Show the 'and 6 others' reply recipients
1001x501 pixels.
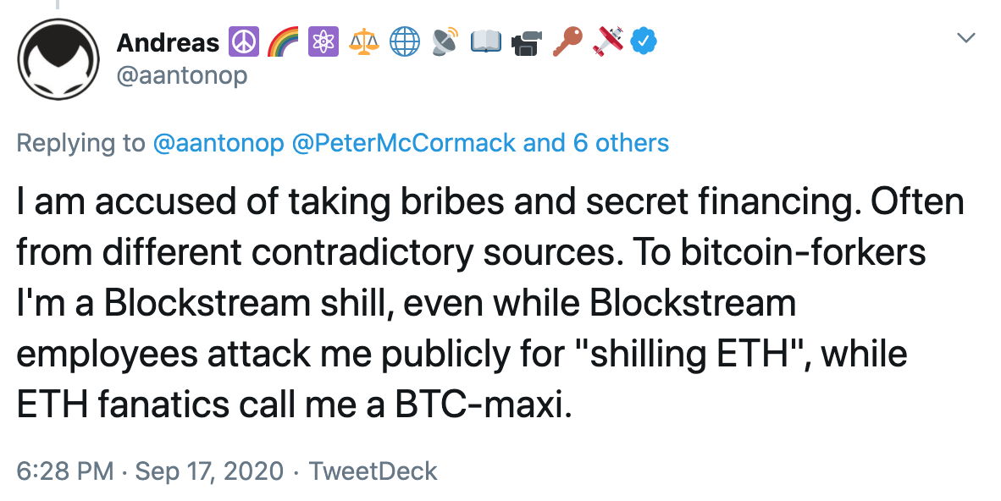(595, 143)
